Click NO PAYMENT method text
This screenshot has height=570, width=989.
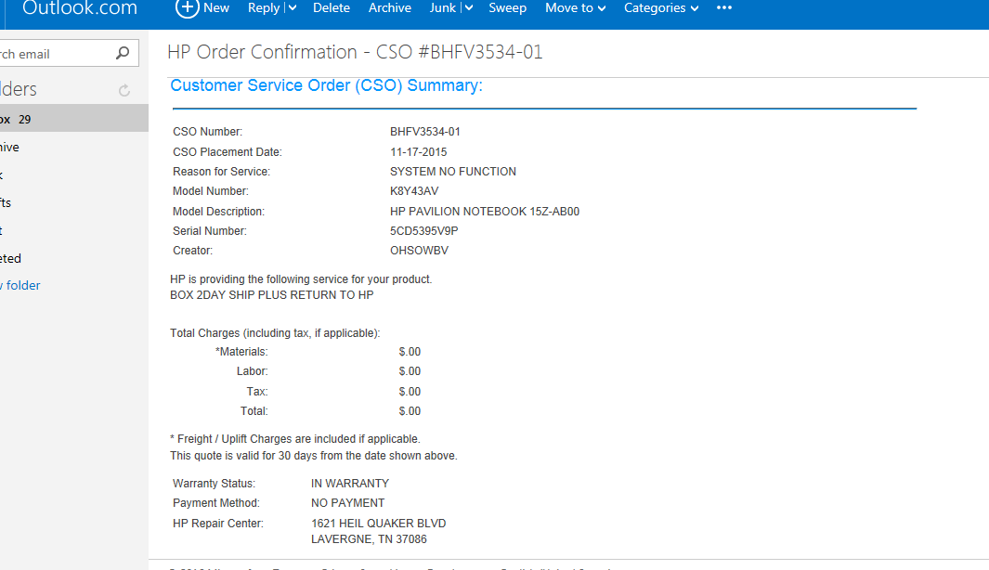coord(347,502)
